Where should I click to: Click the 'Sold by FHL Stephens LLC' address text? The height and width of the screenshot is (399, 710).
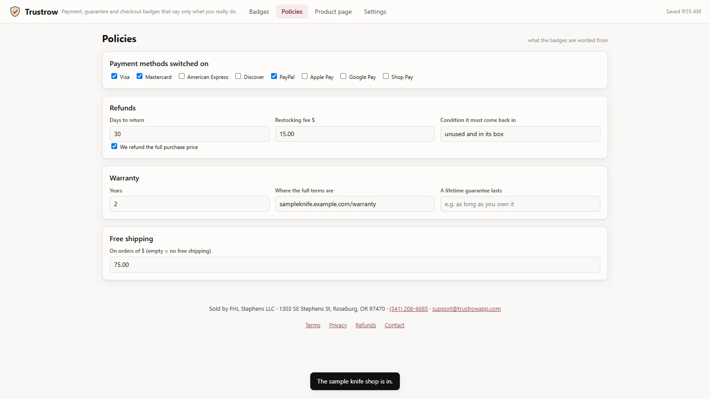pos(297,309)
